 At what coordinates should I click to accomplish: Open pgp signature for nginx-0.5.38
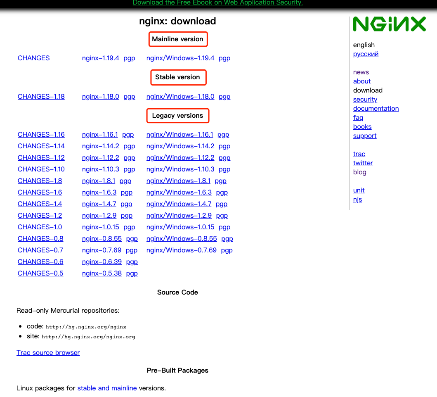click(132, 273)
